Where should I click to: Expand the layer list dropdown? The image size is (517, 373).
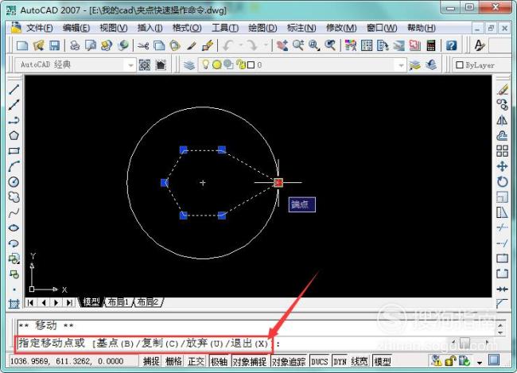(x=401, y=65)
